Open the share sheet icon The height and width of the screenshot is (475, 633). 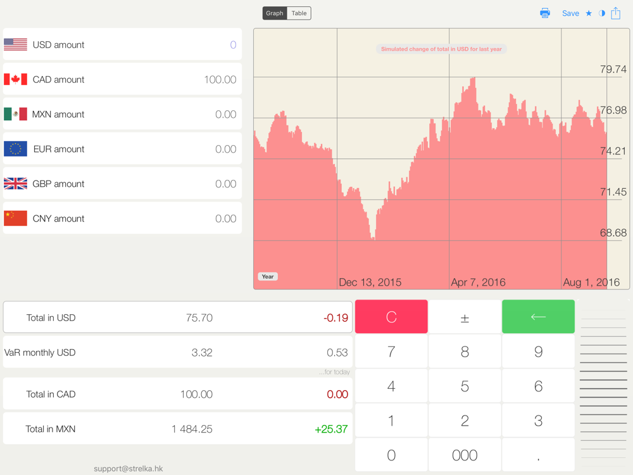[616, 13]
